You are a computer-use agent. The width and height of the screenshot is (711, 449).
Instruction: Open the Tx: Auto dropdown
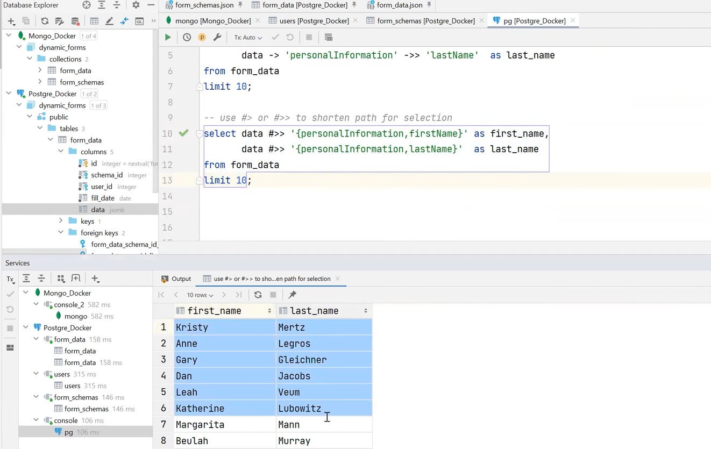coord(247,37)
